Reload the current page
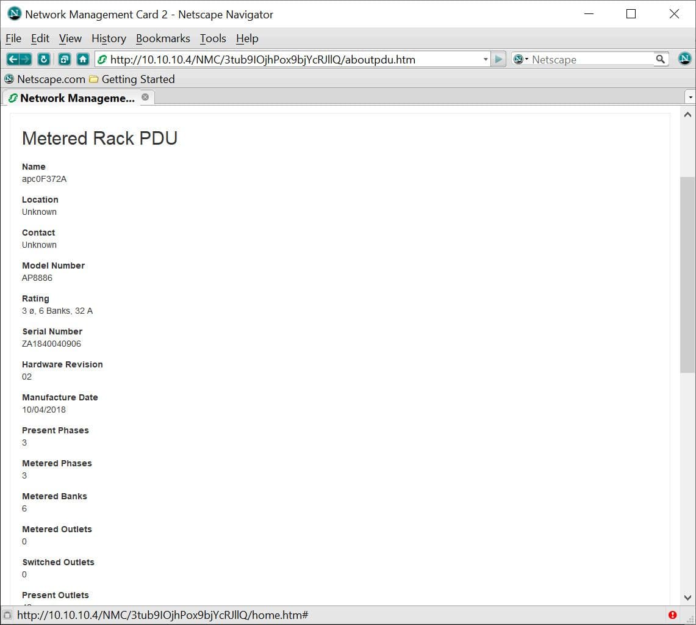 tap(43, 59)
